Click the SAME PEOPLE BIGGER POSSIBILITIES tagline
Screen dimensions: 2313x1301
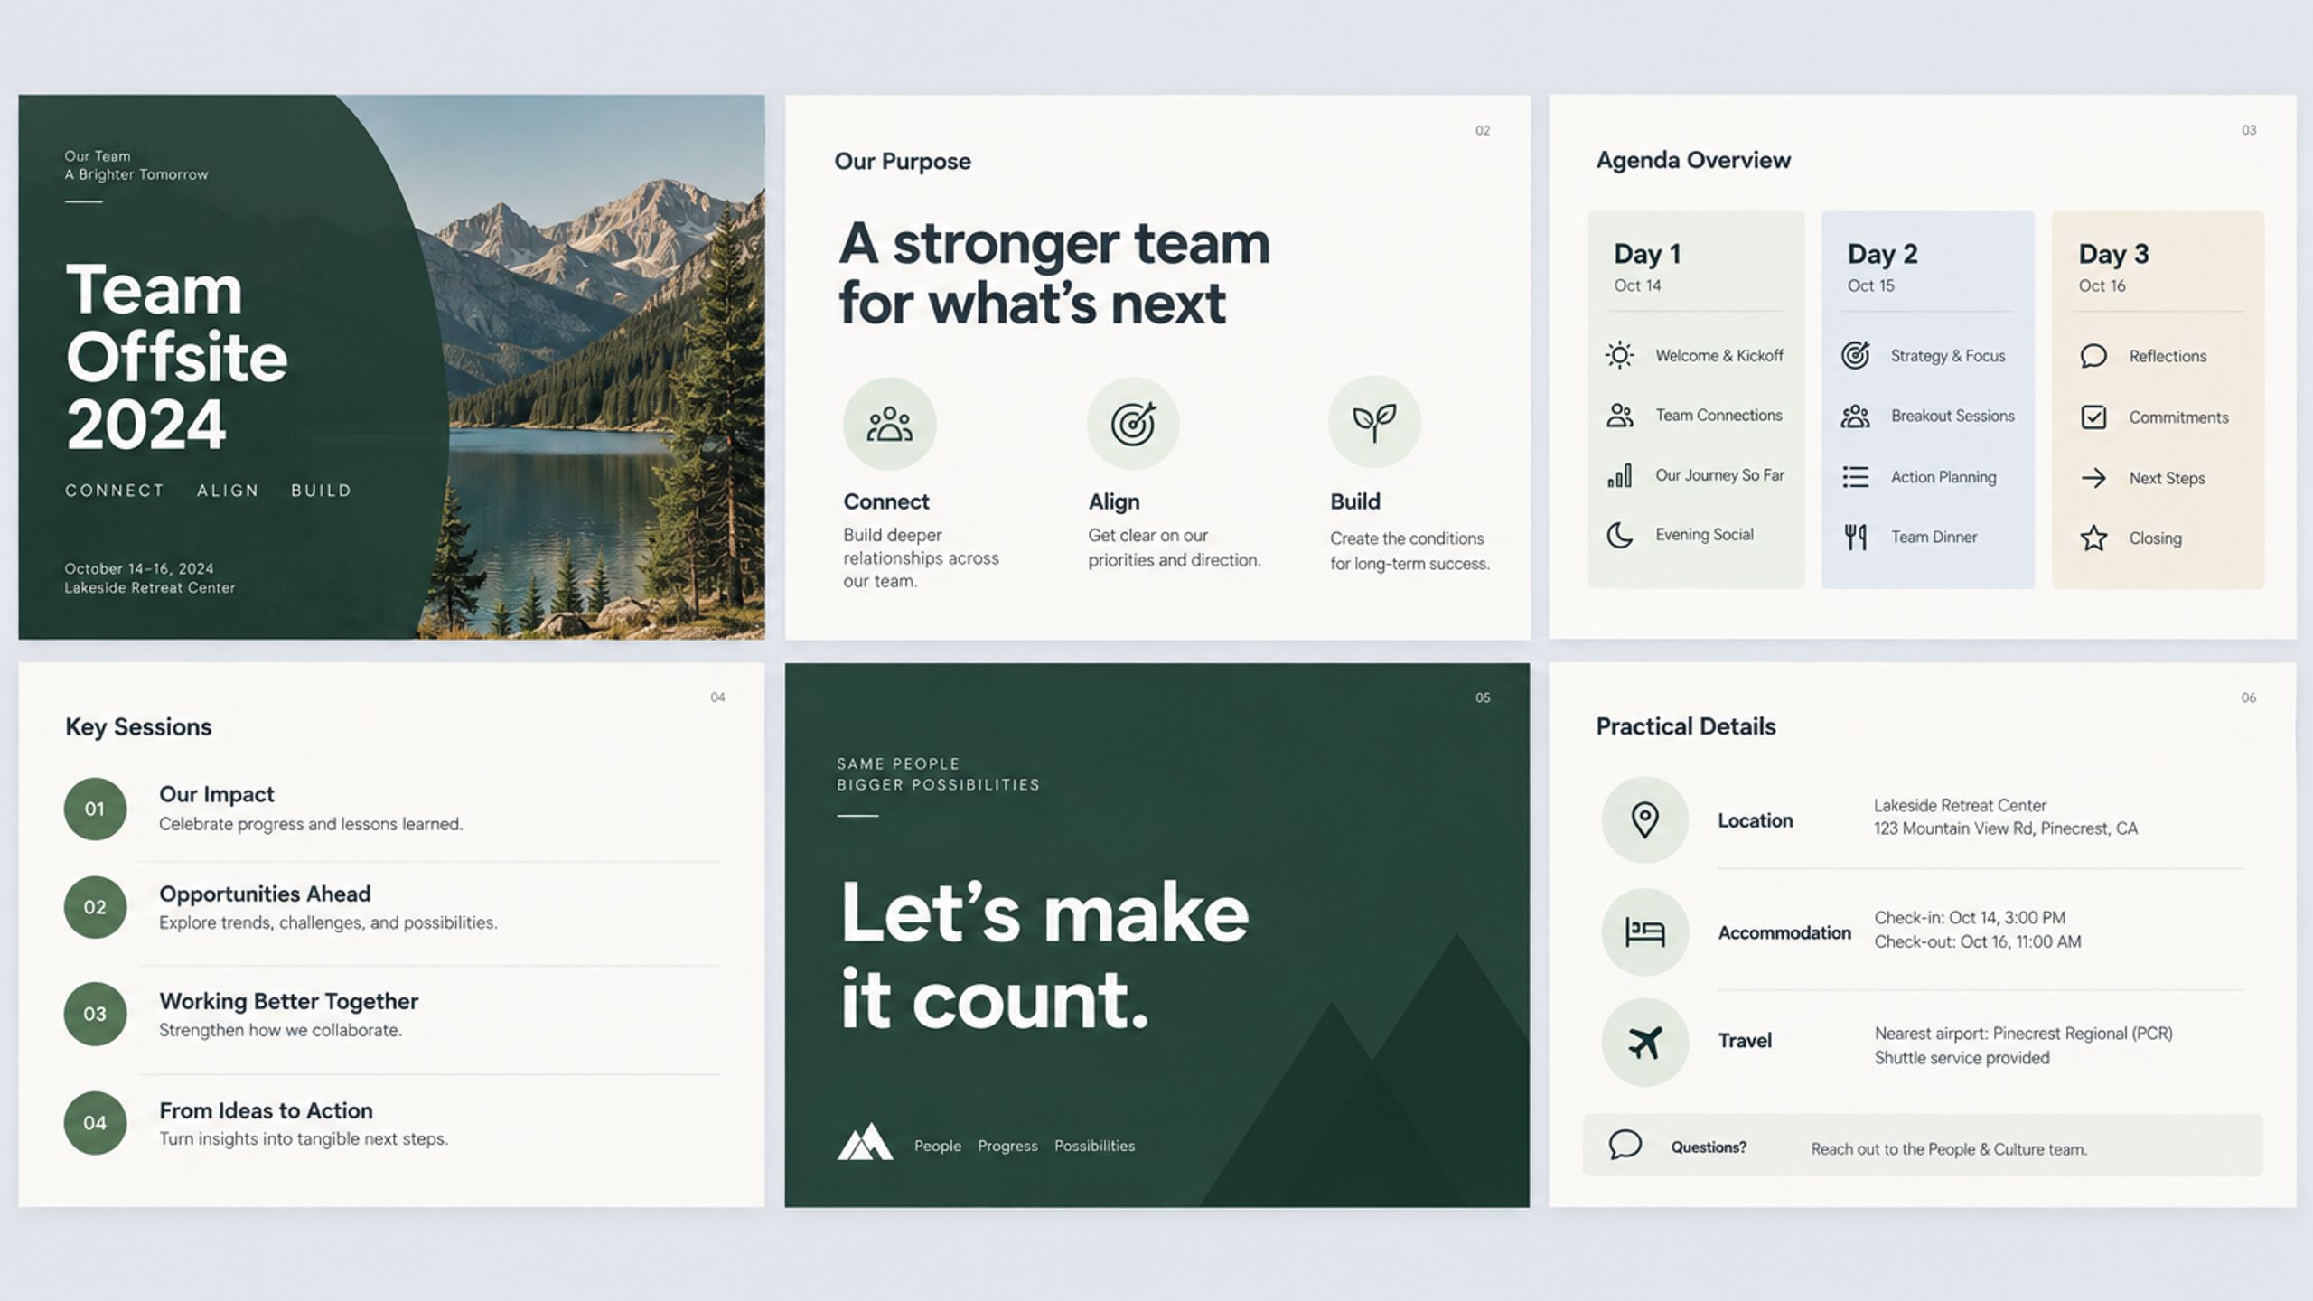[938, 774]
